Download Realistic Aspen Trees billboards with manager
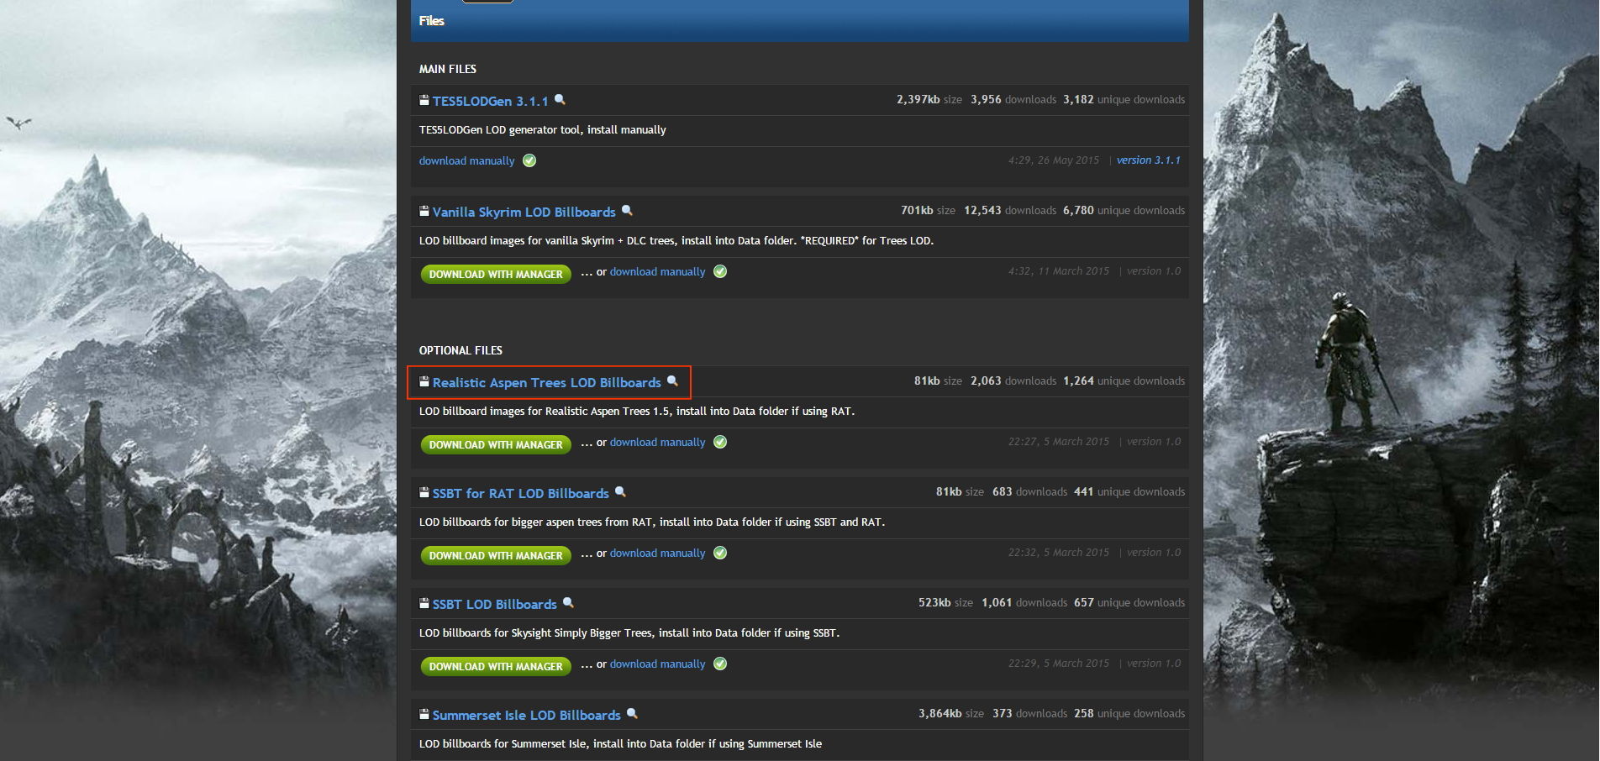1600x761 pixels. [496, 444]
